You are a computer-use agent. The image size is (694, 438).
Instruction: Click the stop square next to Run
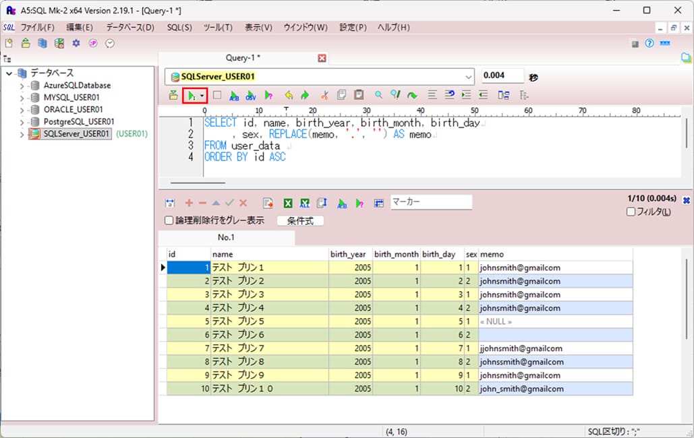(x=216, y=96)
